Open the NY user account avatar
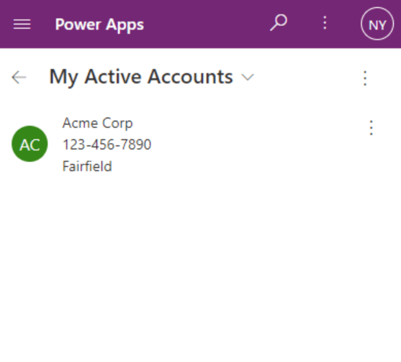Screen dimensions: 401x362 pyautogui.click(x=377, y=24)
